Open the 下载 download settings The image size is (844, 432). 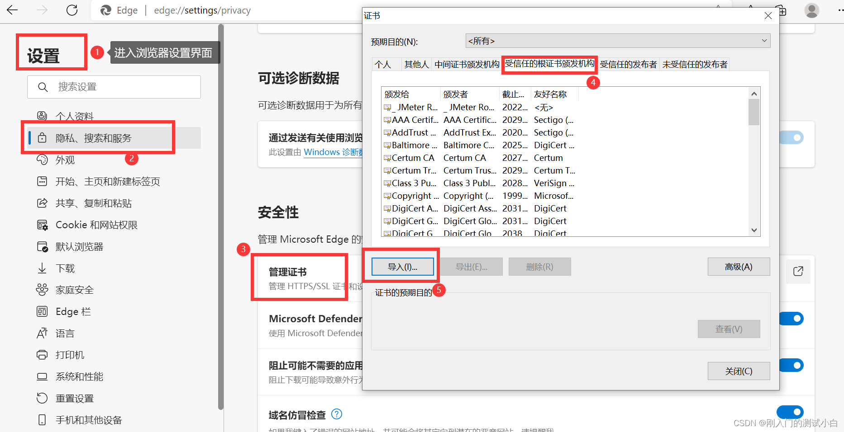pyautogui.click(x=65, y=268)
